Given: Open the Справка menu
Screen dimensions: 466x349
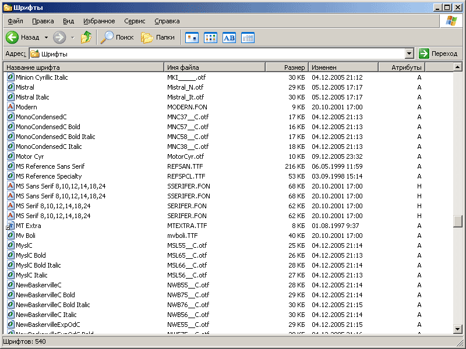Looking at the screenshot, I should [x=167, y=21].
